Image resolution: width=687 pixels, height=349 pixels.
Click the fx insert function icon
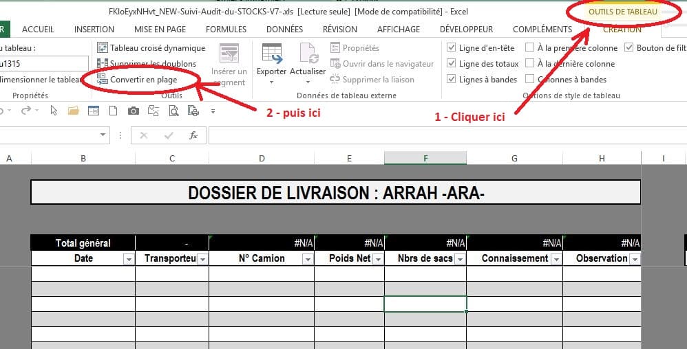[193, 135]
